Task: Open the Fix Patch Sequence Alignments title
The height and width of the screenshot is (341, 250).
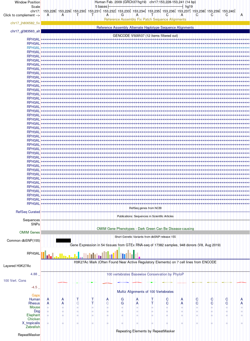Action: tap(145, 19)
